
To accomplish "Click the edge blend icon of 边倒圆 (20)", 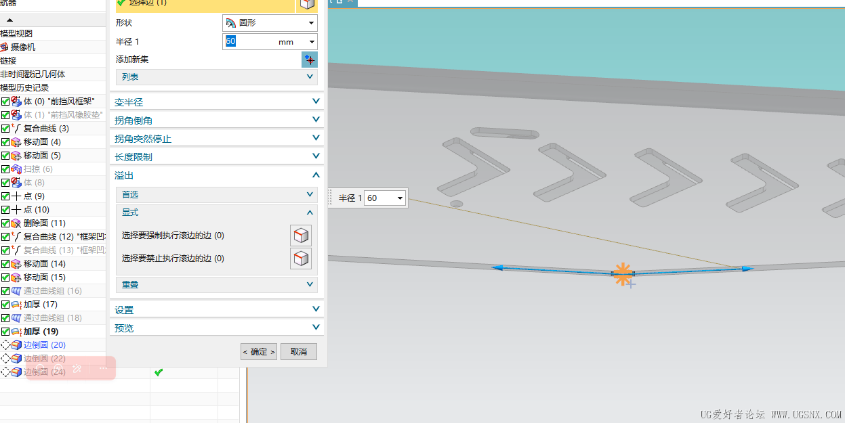I will pos(17,345).
